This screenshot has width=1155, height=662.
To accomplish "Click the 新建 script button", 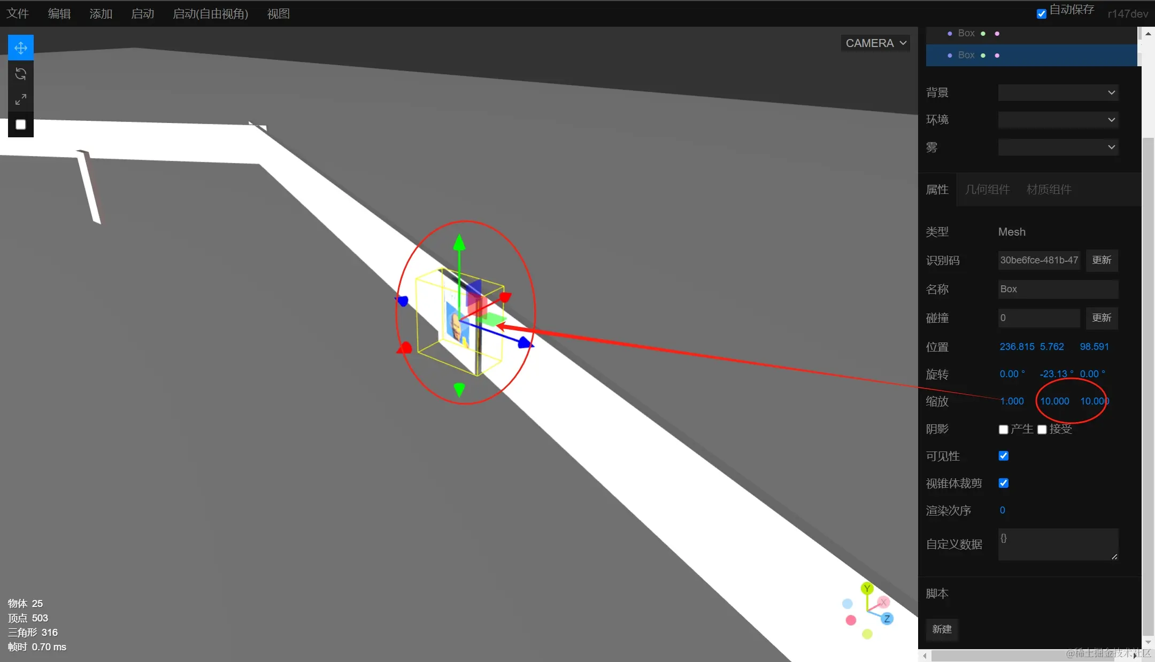I will 942,629.
